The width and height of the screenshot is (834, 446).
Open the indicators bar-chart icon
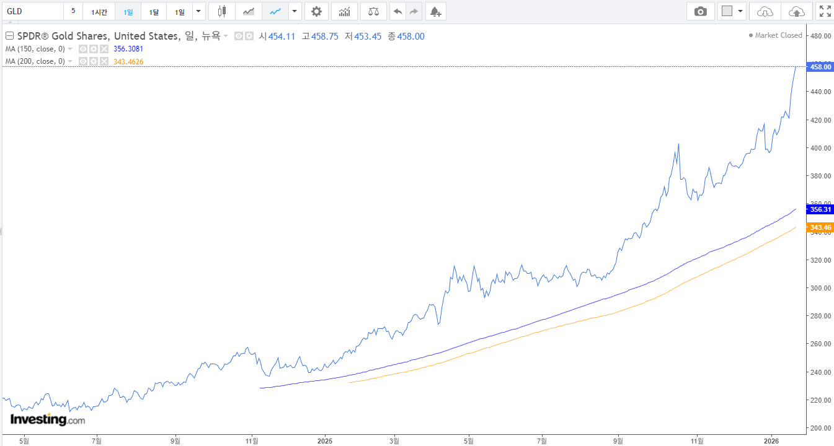tap(344, 11)
